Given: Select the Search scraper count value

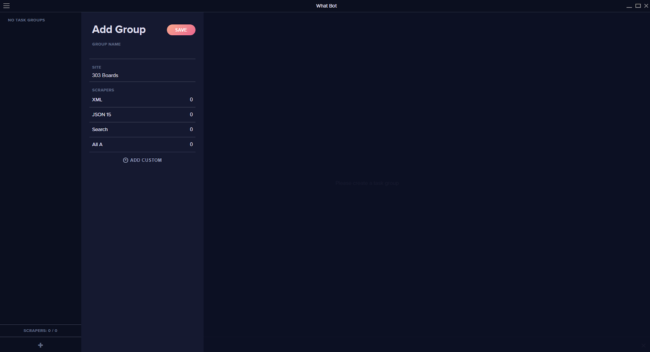Looking at the screenshot, I should click(x=191, y=130).
